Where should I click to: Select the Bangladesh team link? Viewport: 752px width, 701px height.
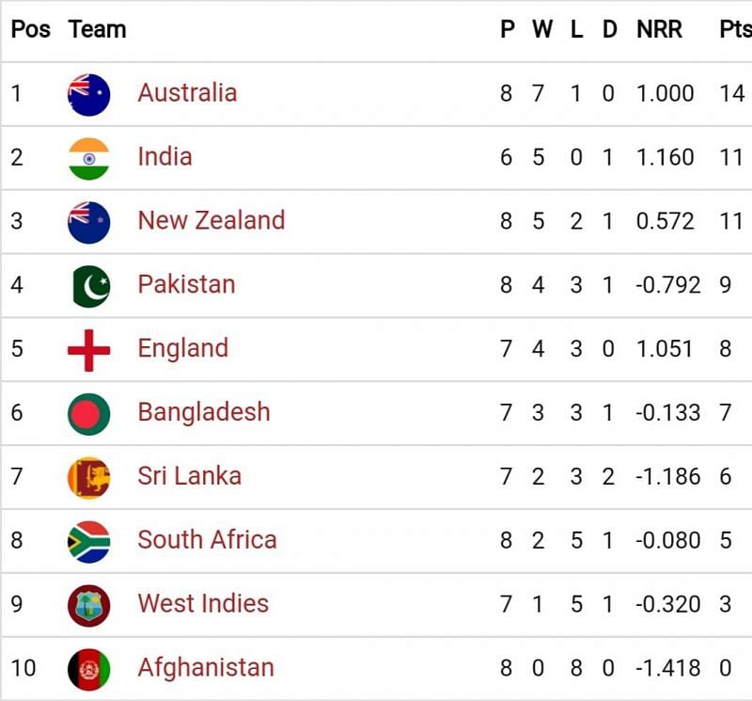coord(203,413)
